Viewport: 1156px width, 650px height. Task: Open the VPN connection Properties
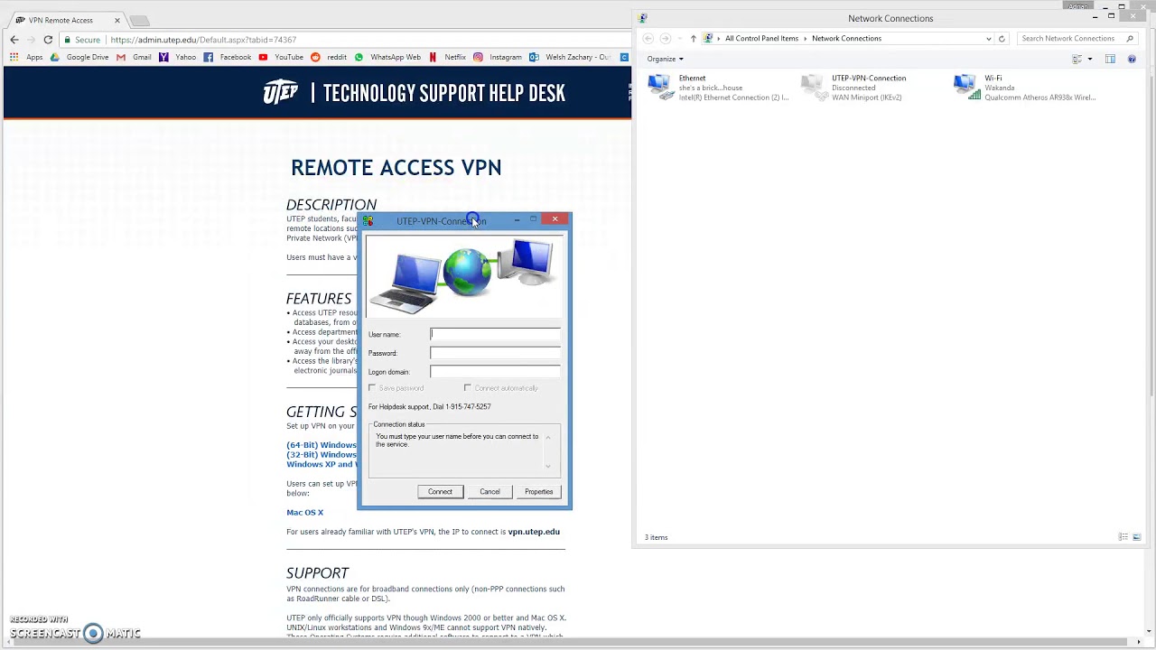coord(538,491)
